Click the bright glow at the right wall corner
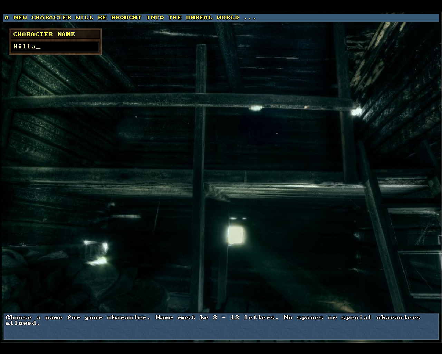Viewport: 442px width, 354px height. (356, 111)
